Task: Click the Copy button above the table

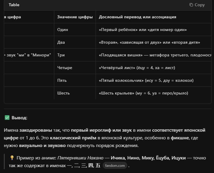Action: (197, 5)
